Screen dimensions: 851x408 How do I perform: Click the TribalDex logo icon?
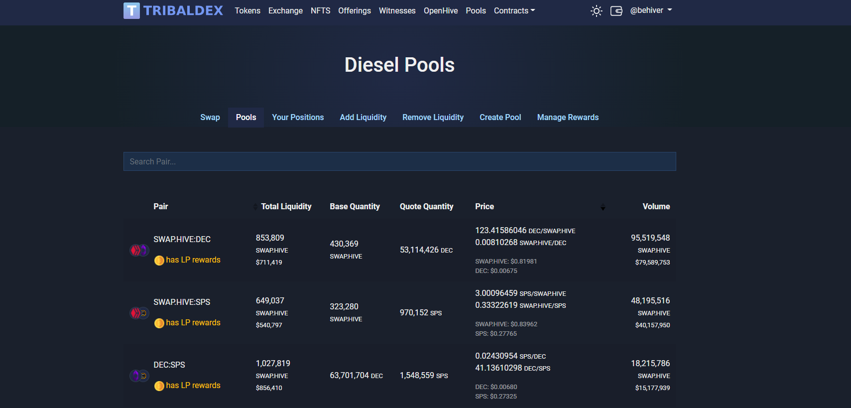(131, 10)
